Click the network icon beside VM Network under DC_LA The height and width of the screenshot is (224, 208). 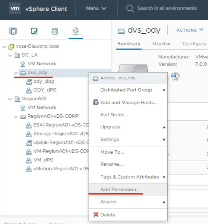pos(23,64)
